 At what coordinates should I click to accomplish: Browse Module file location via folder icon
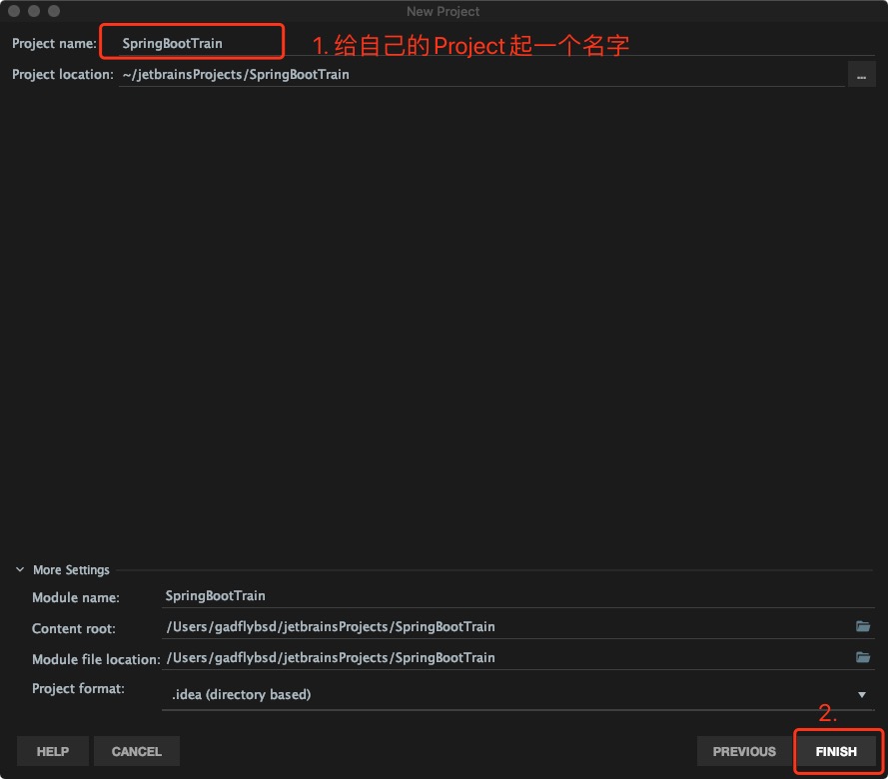coord(863,657)
